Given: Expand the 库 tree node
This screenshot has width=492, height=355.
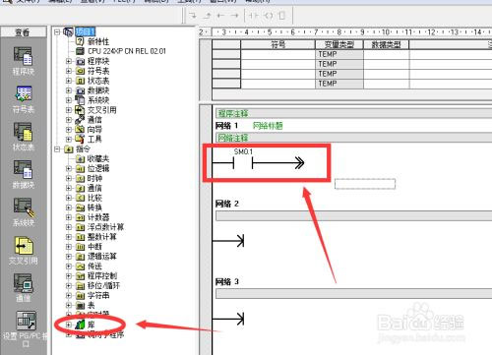Looking at the screenshot, I should click(69, 325).
